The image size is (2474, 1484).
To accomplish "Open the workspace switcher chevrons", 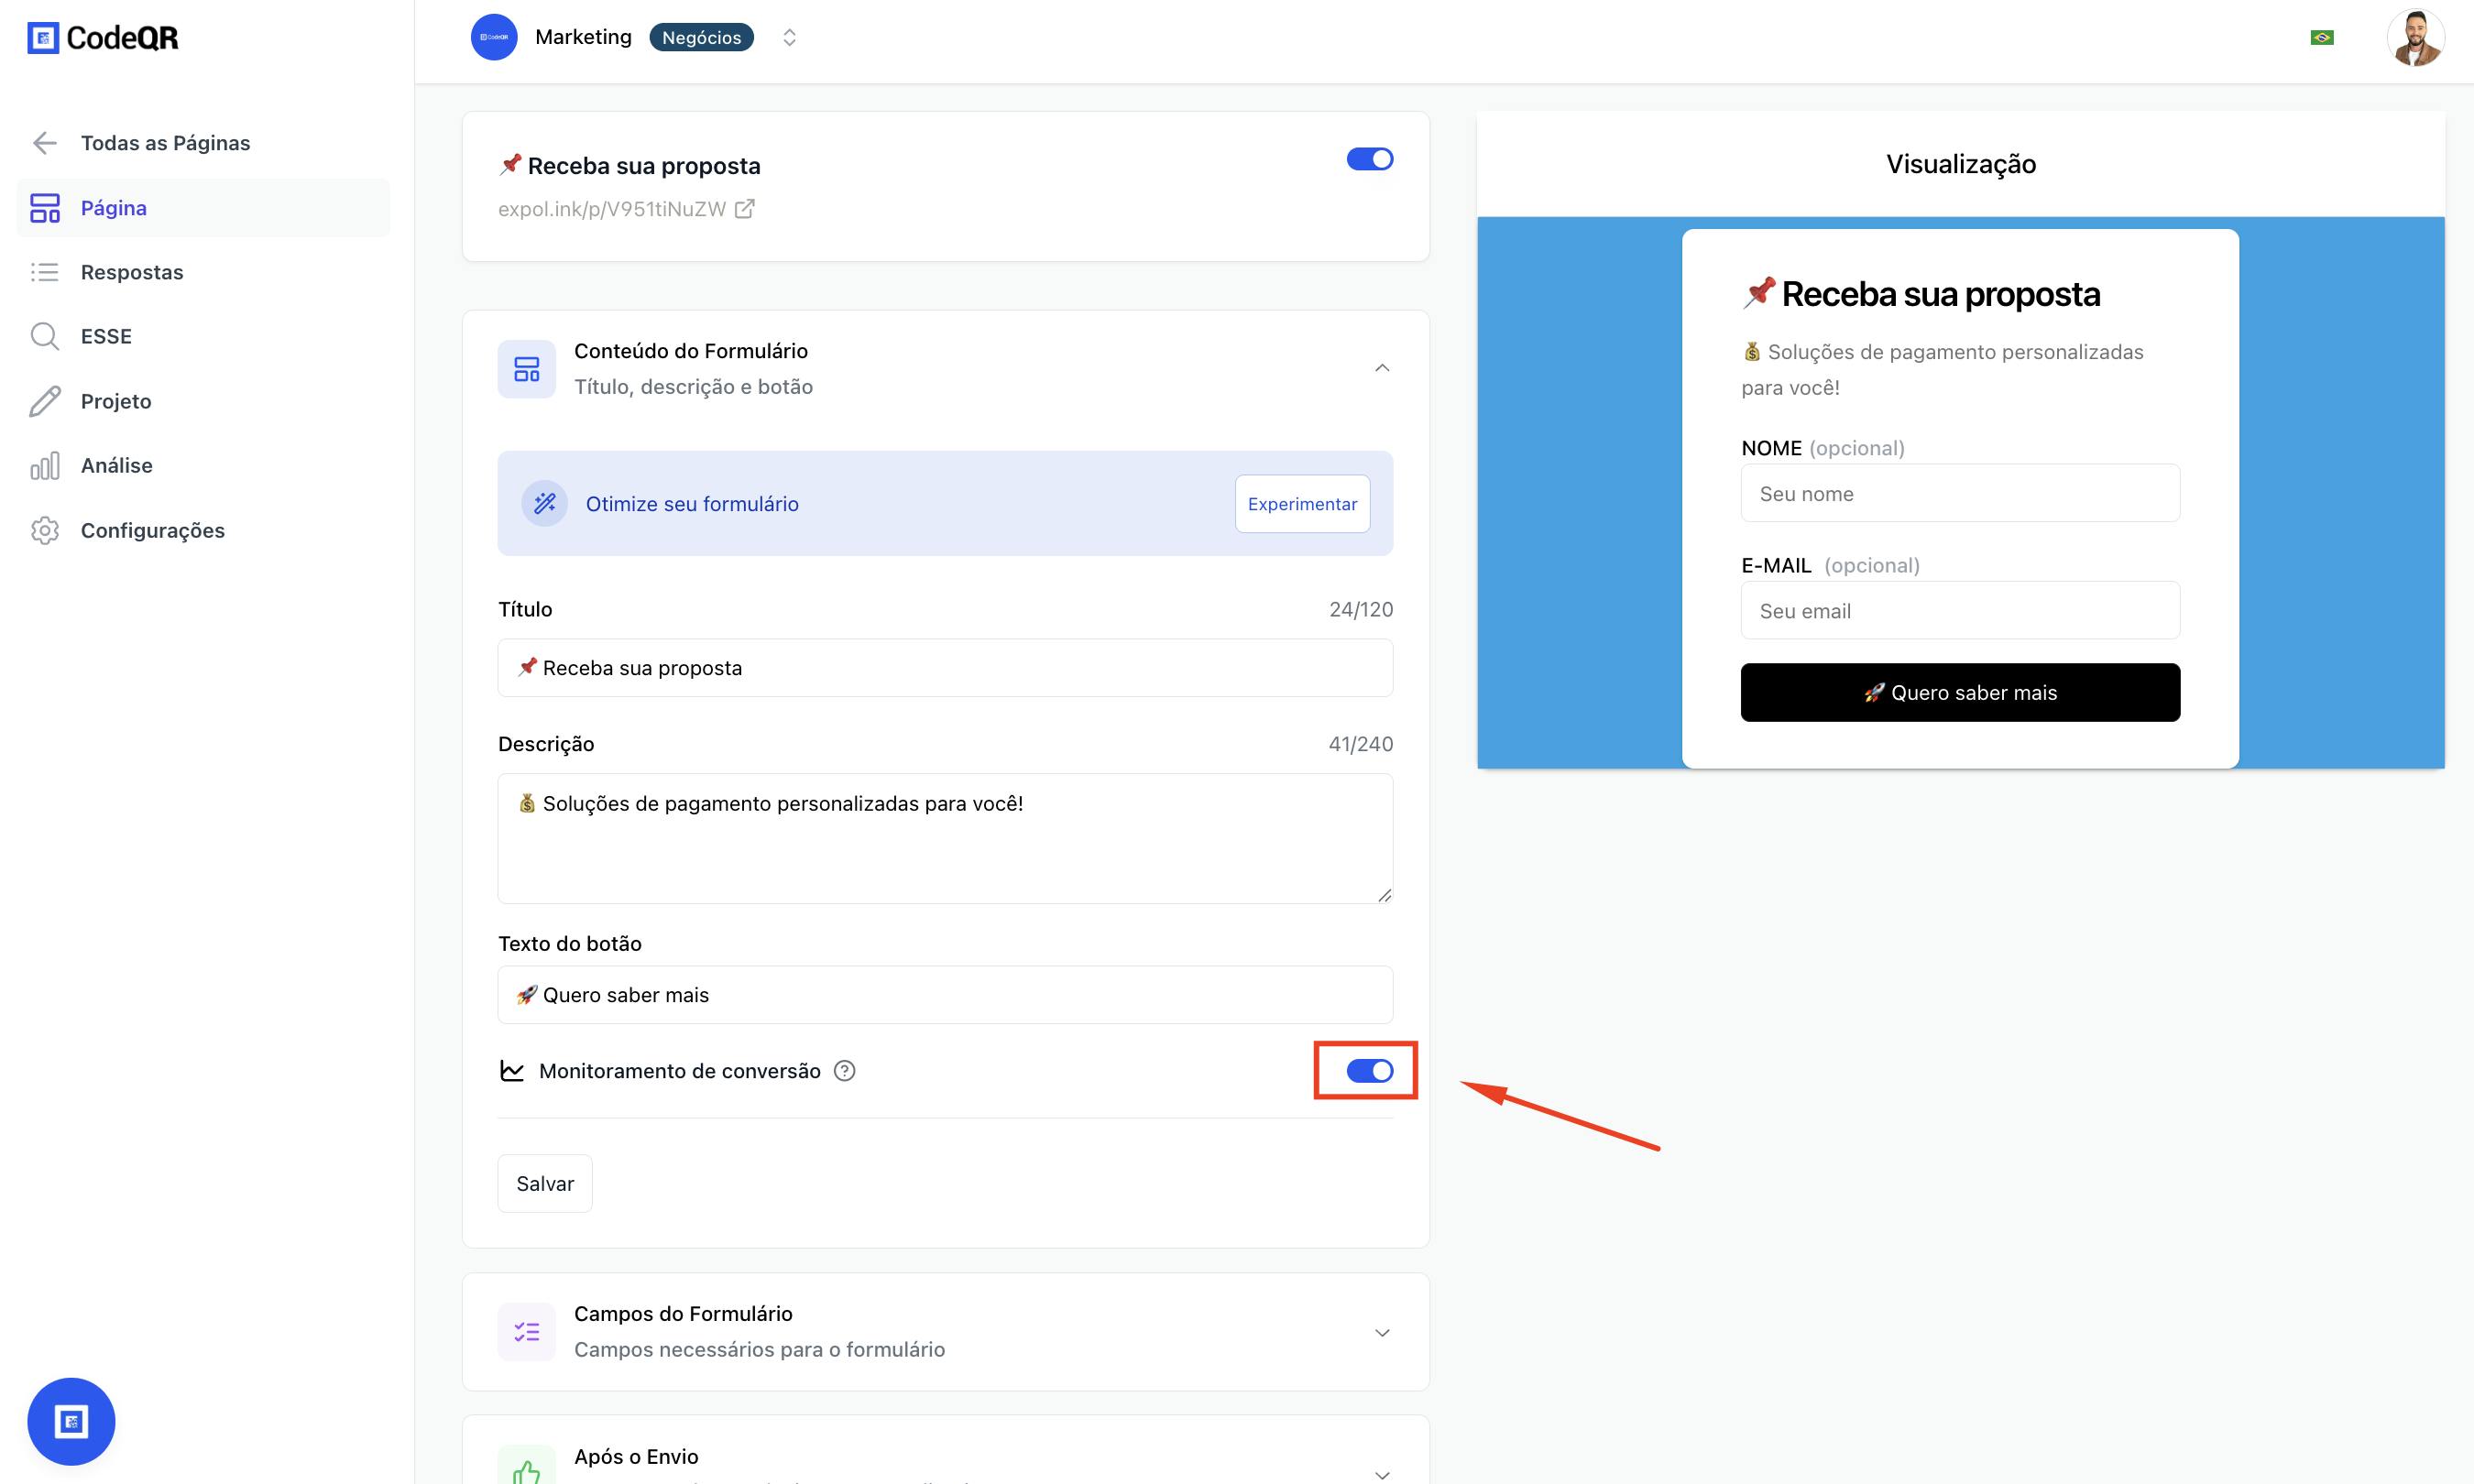I will (789, 37).
